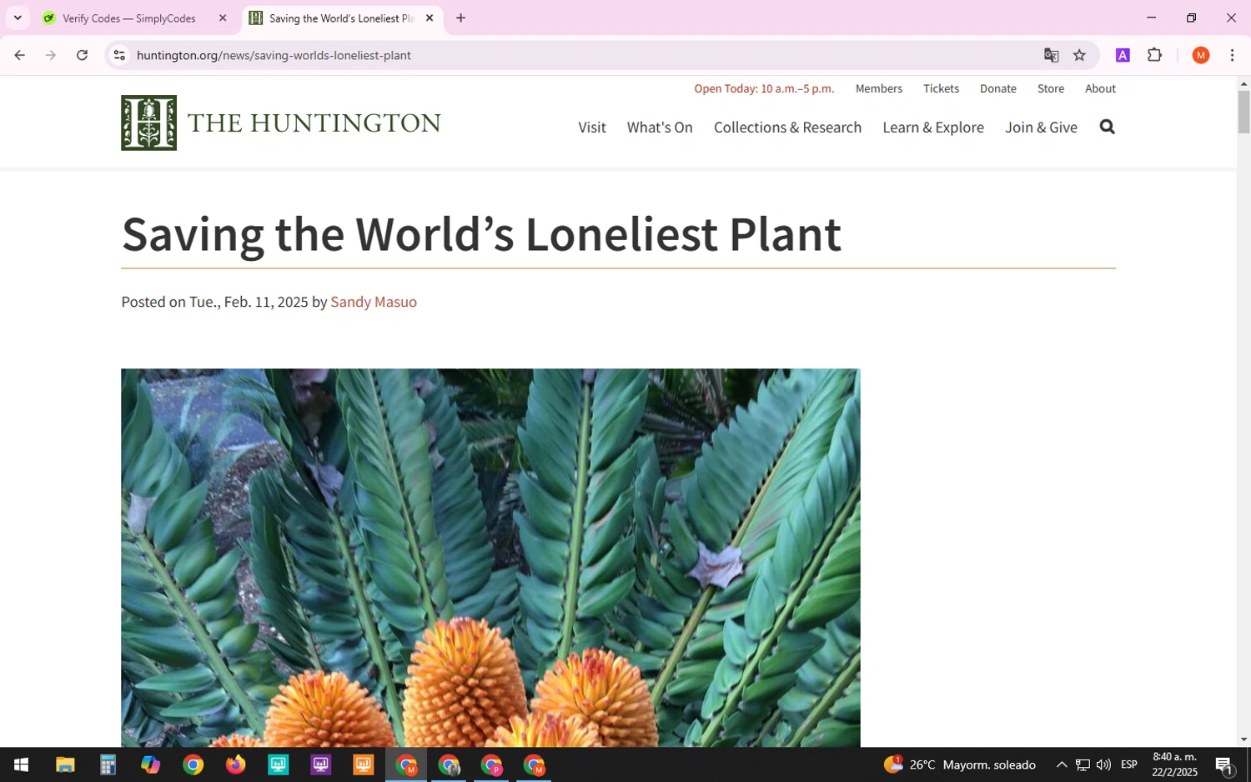
Task: Open the taskbar clock and date
Action: (x=1174, y=764)
